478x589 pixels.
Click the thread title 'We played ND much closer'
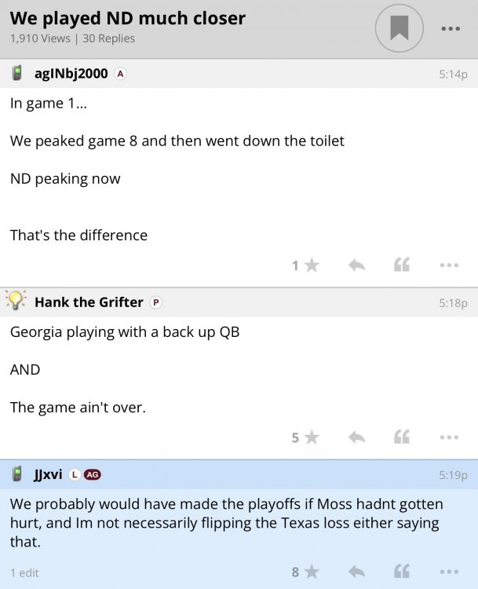point(127,18)
